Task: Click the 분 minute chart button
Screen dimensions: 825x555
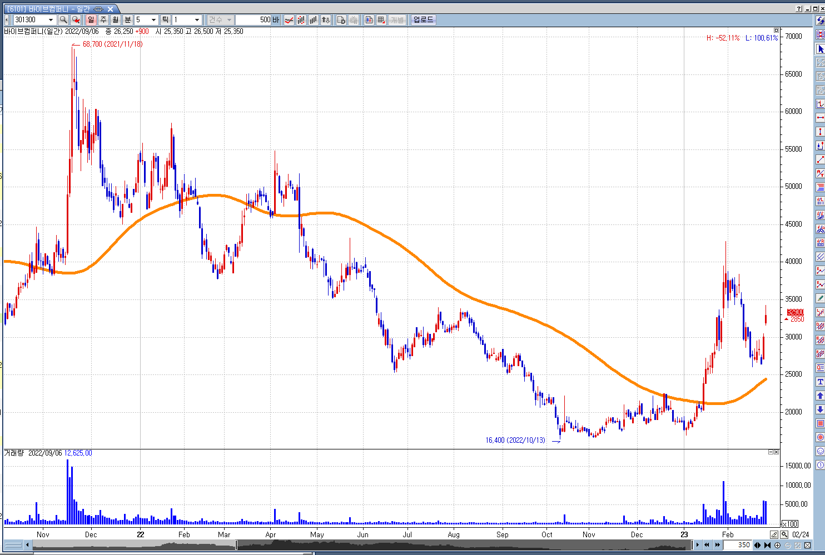Action: click(x=128, y=20)
